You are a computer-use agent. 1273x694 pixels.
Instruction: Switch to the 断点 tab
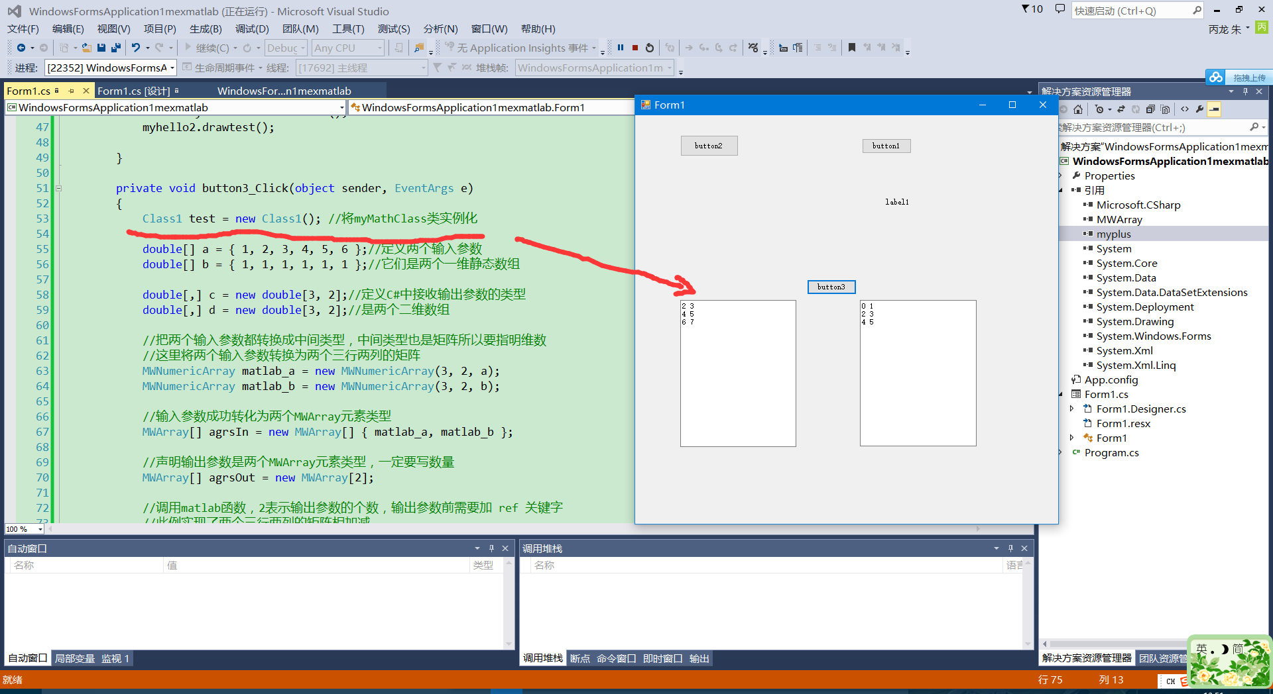point(580,658)
